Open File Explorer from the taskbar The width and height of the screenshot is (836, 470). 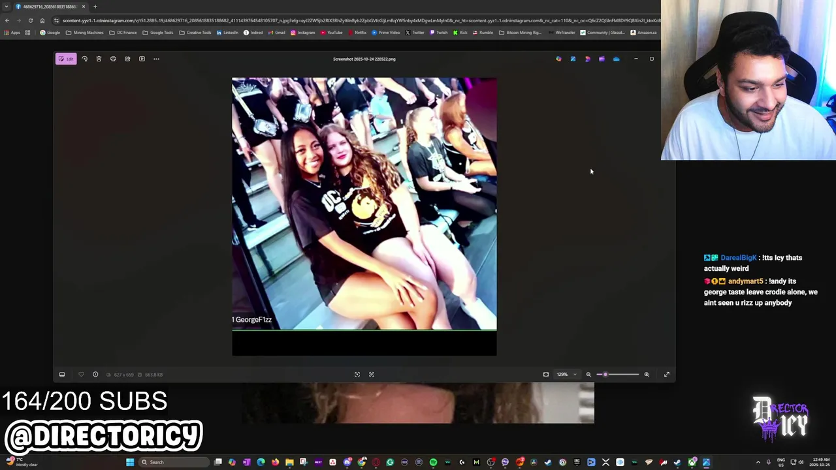tap(289, 462)
